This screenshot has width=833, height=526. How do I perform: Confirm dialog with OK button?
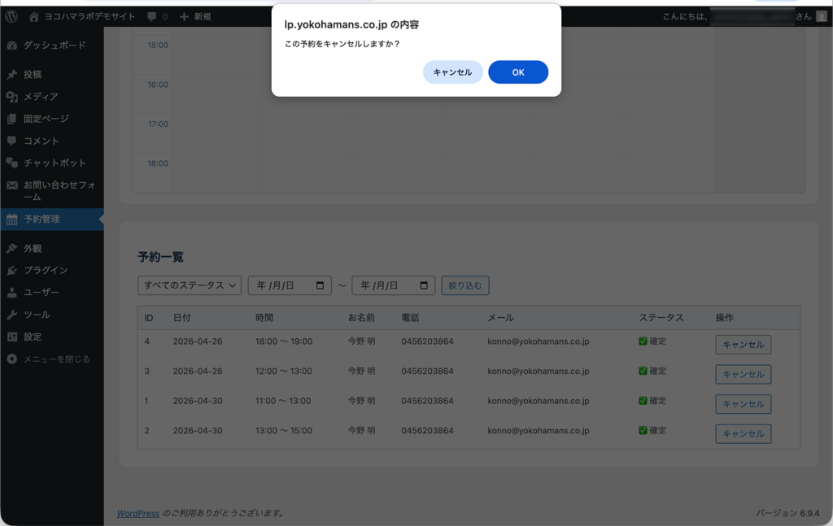pyautogui.click(x=518, y=72)
